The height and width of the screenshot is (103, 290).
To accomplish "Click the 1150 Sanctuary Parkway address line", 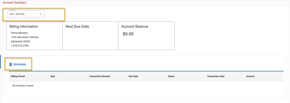I will [25, 37].
